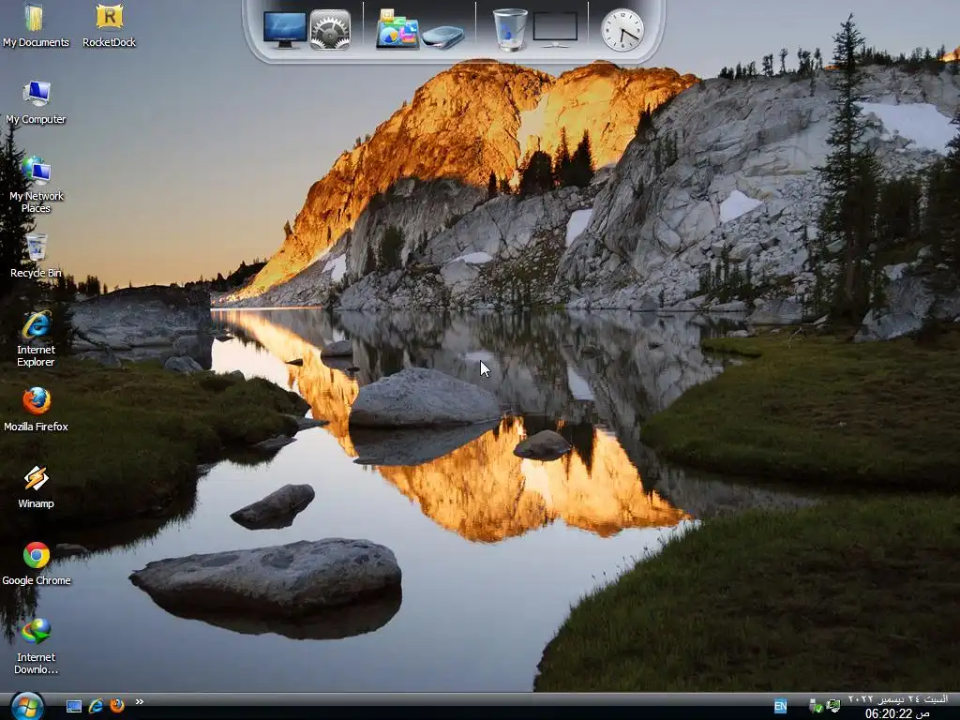960x720 pixels.
Task: Launch the RocketDock desktop shortcut
Action: [x=109, y=25]
